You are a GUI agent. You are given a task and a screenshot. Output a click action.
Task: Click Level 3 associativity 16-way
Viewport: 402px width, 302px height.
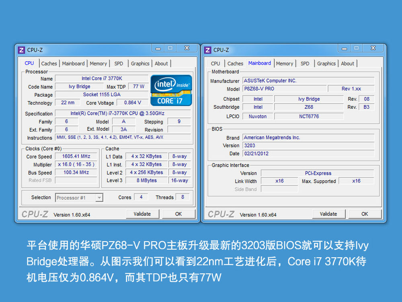pos(179,180)
